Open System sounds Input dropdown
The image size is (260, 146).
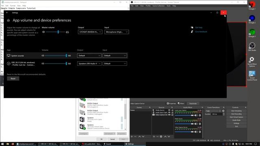115,56
